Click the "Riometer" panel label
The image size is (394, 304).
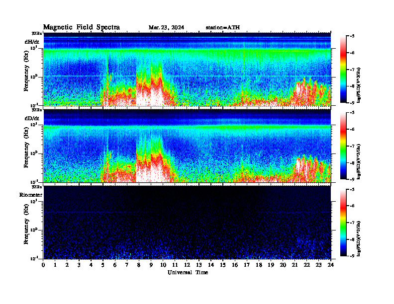point(31,195)
